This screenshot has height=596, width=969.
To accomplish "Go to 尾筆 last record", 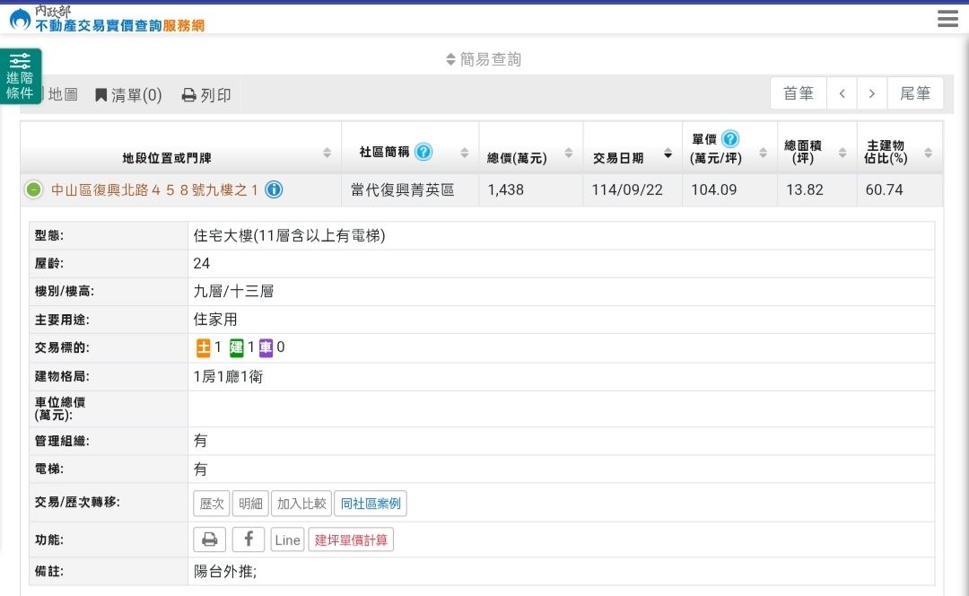I will point(915,93).
